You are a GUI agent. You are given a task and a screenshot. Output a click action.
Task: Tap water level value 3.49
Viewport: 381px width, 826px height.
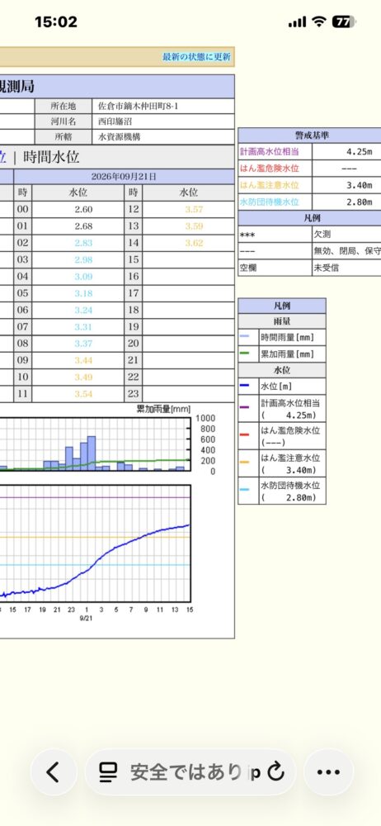83,377
